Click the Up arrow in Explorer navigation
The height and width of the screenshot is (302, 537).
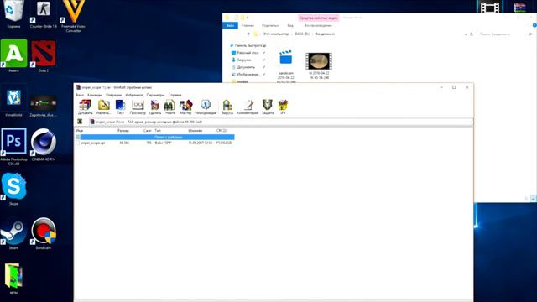[248, 34]
